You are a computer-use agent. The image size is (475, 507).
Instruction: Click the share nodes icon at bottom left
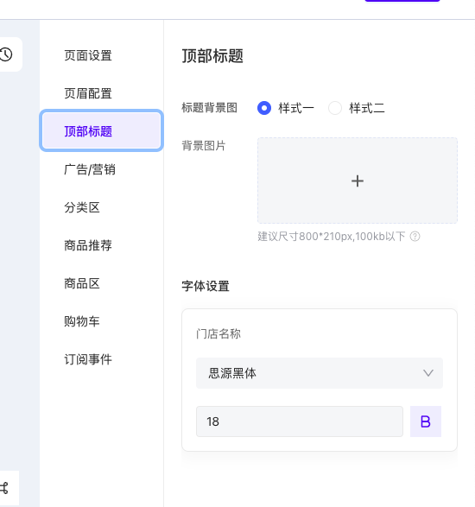pos(4,488)
